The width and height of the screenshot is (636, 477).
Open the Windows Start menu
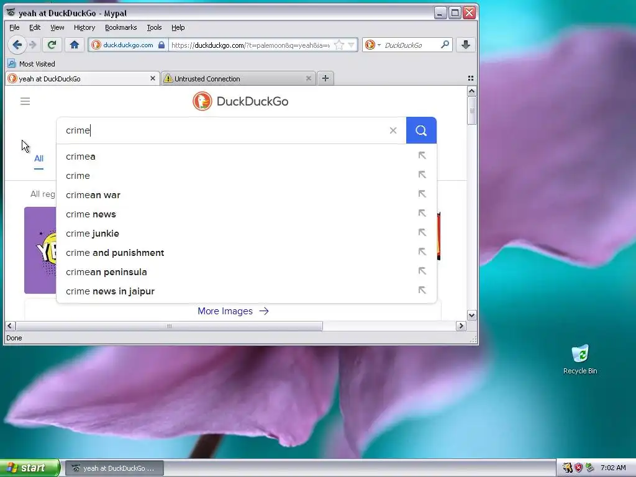click(30, 468)
